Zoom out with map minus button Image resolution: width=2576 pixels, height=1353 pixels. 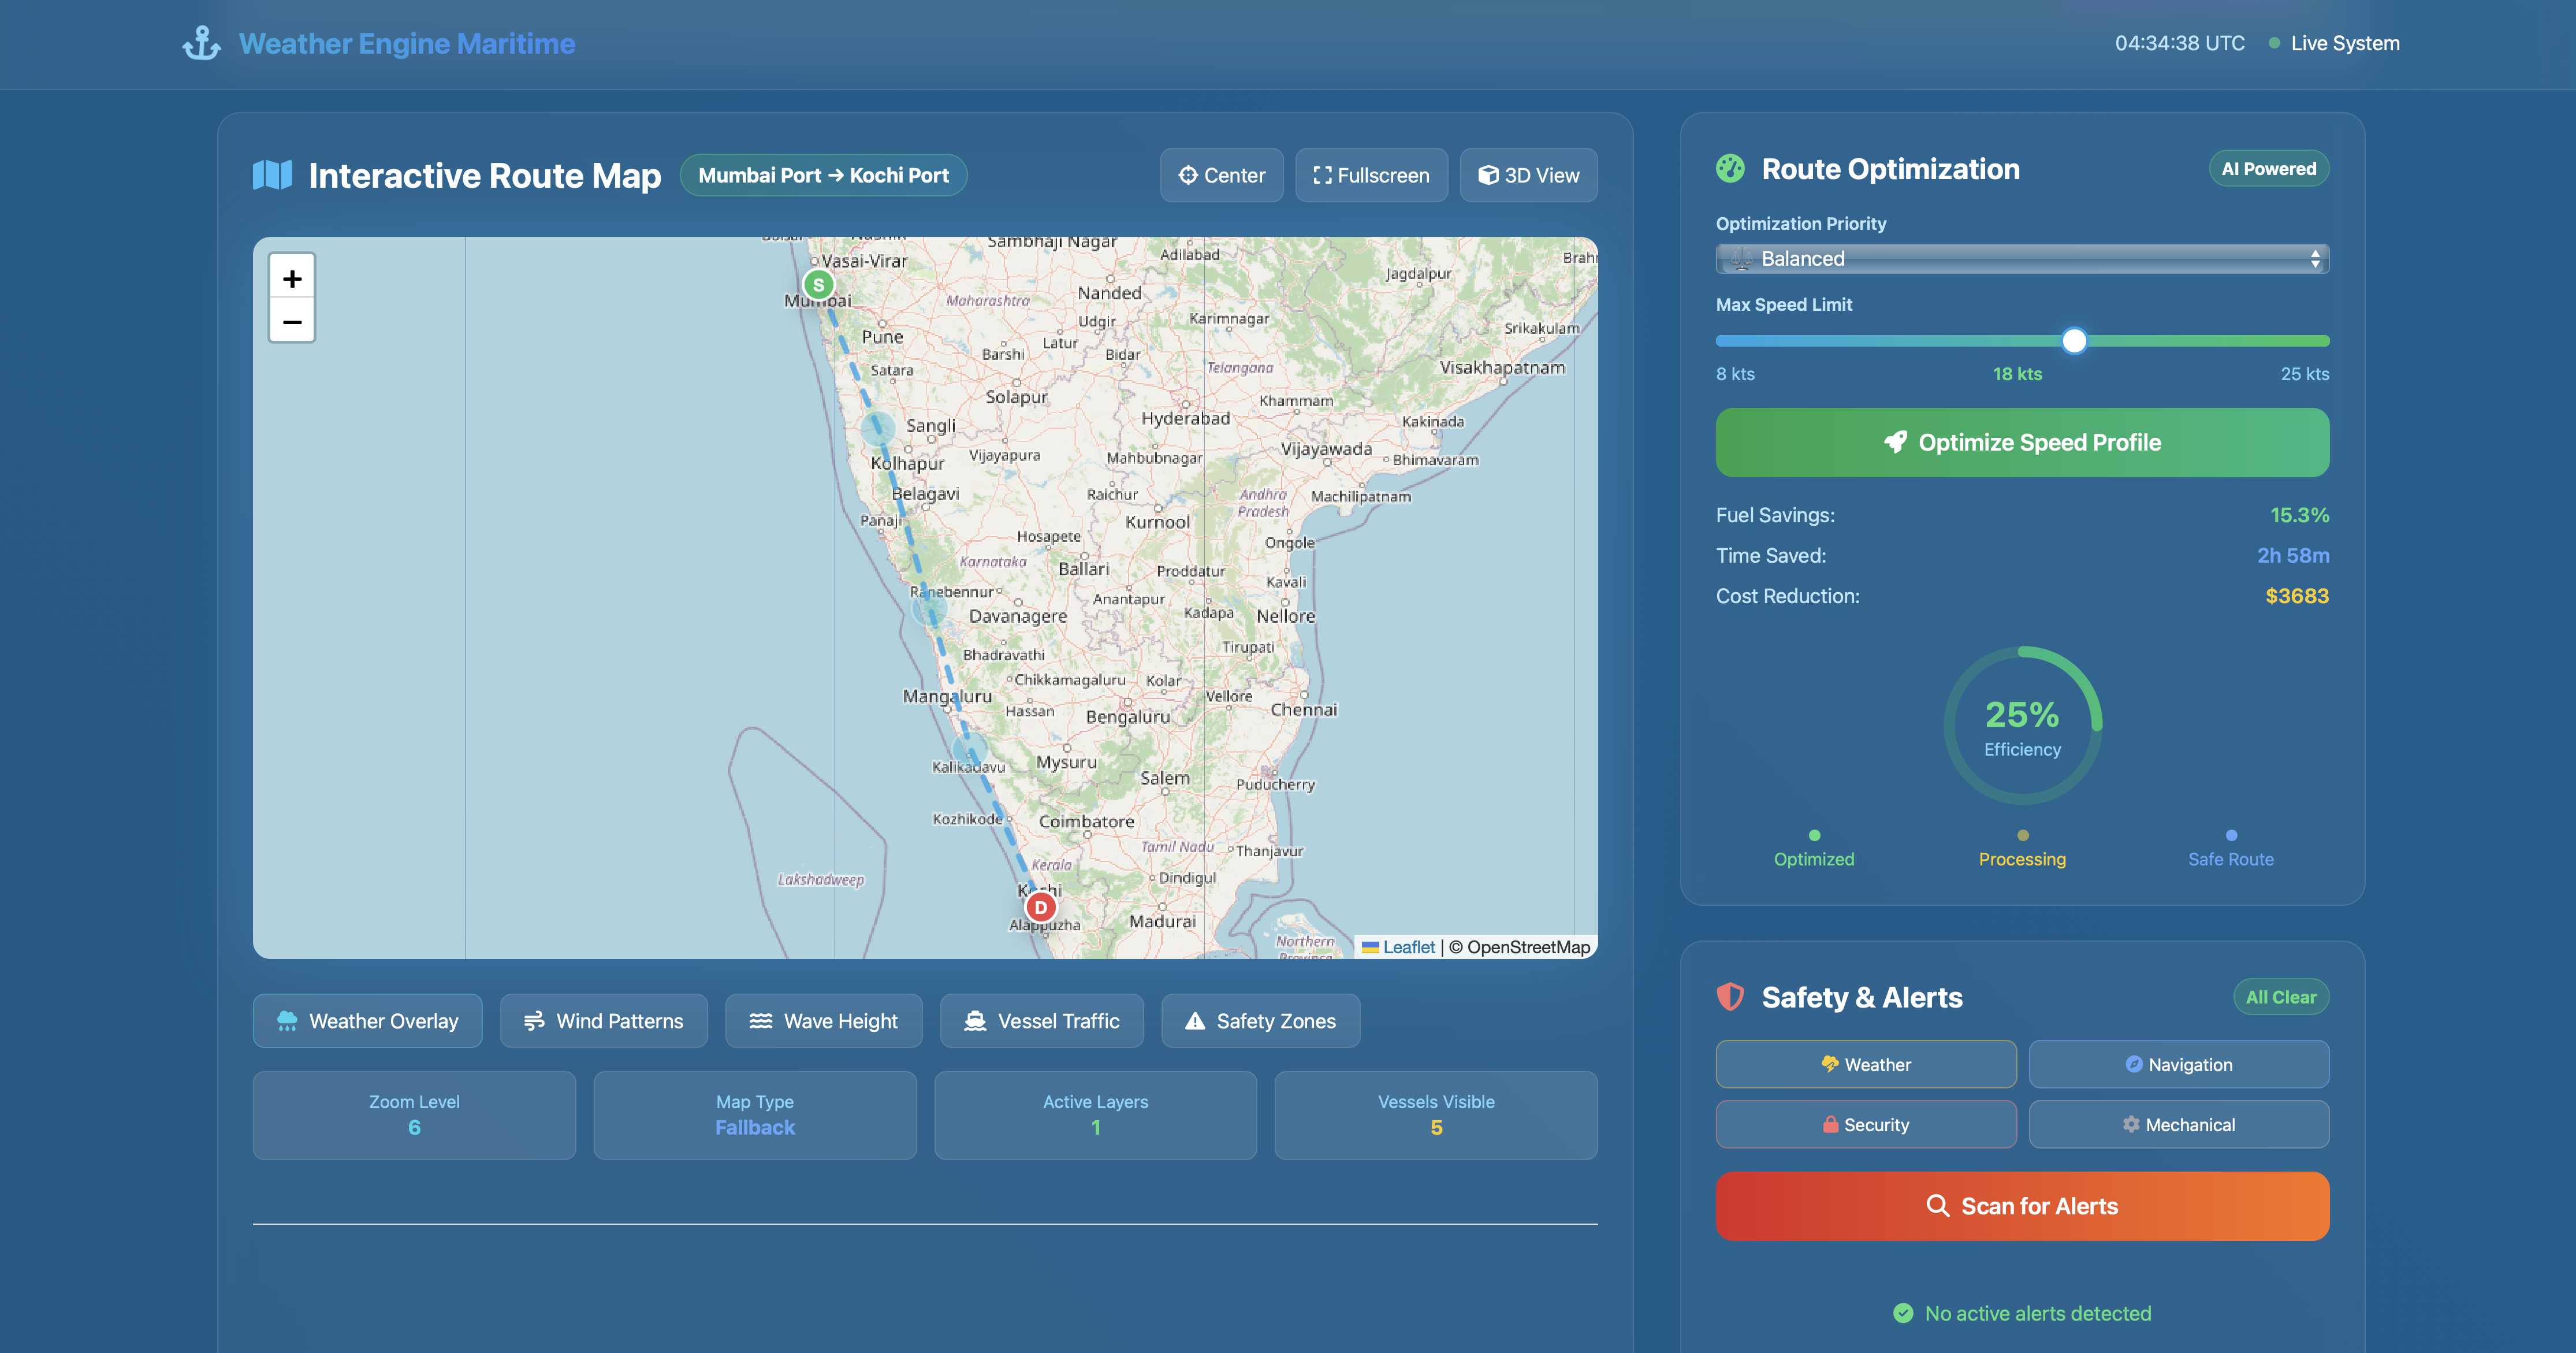click(x=292, y=322)
